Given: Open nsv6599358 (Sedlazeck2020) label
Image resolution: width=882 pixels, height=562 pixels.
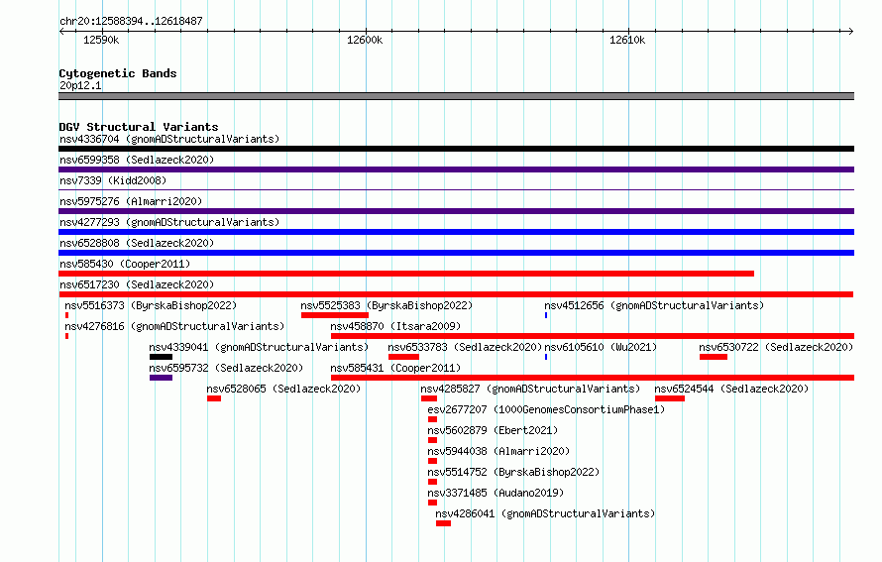Looking at the screenshot, I should (137, 160).
